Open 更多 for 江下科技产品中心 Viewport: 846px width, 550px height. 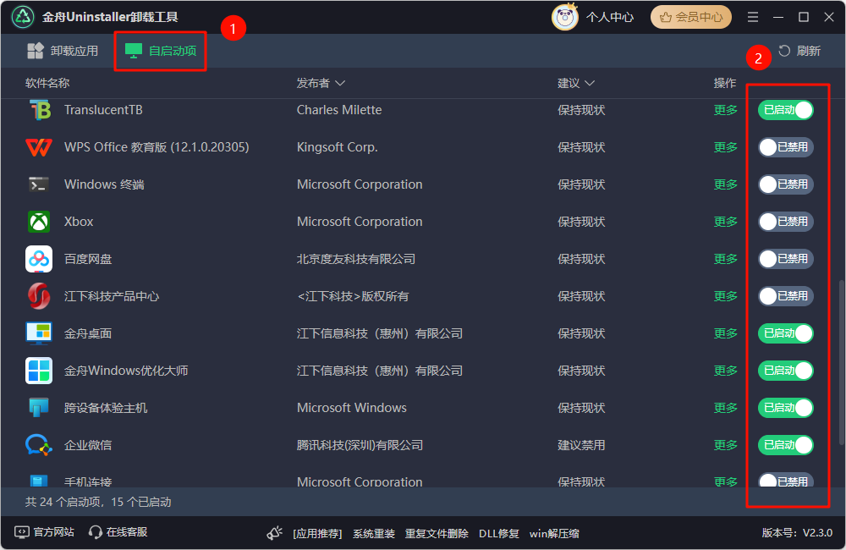(726, 296)
